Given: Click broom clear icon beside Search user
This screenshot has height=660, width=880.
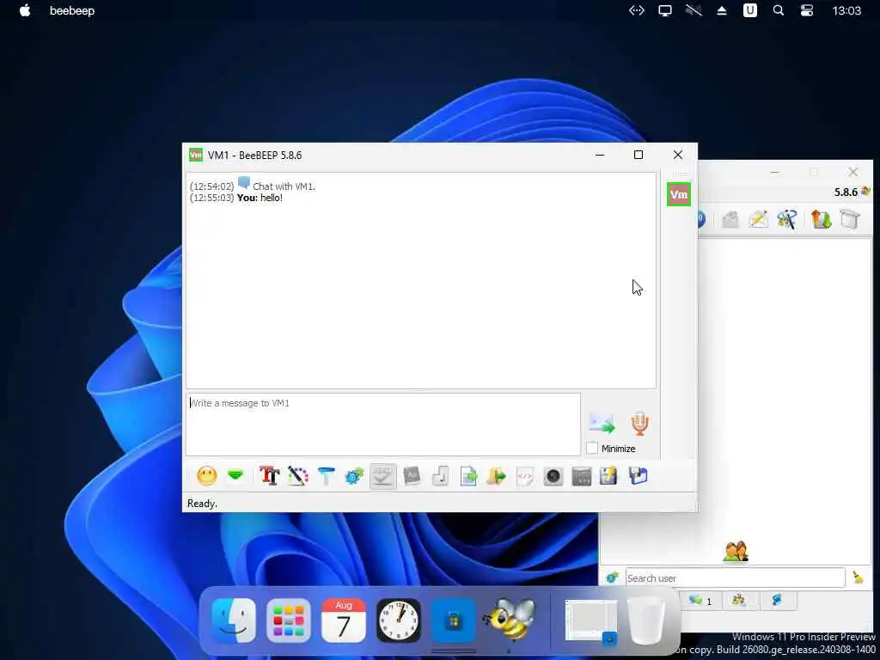Looking at the screenshot, I should pos(859,577).
